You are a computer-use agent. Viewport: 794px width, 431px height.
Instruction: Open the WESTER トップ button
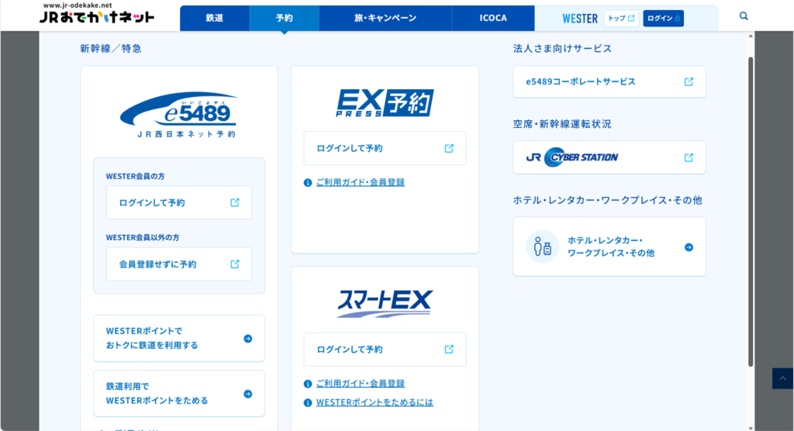pyautogui.click(x=620, y=18)
